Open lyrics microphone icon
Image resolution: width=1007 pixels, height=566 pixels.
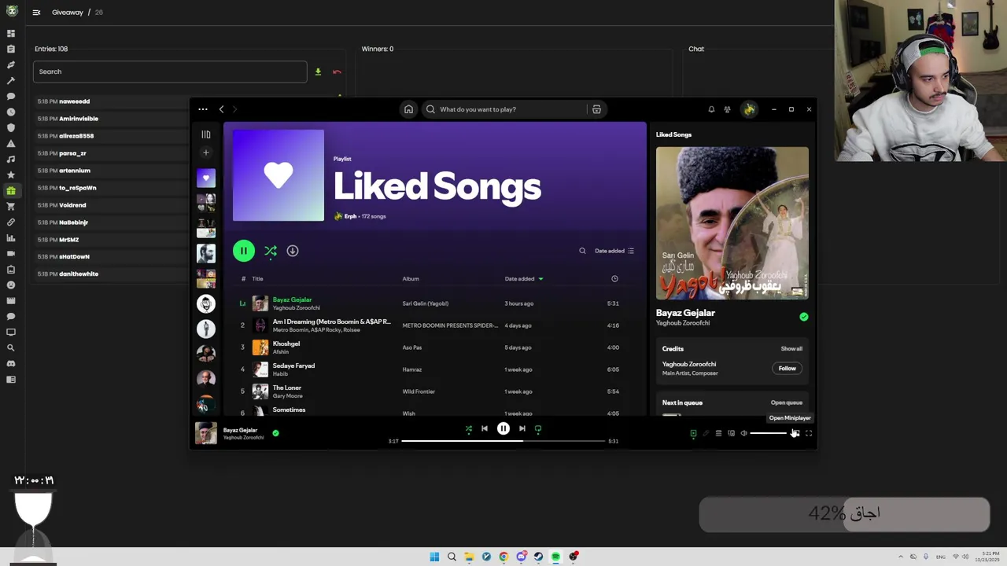coord(706,433)
